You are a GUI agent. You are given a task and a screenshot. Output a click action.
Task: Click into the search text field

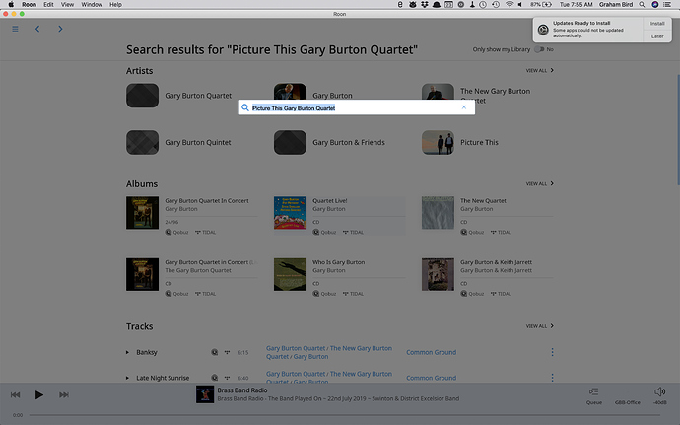356,107
